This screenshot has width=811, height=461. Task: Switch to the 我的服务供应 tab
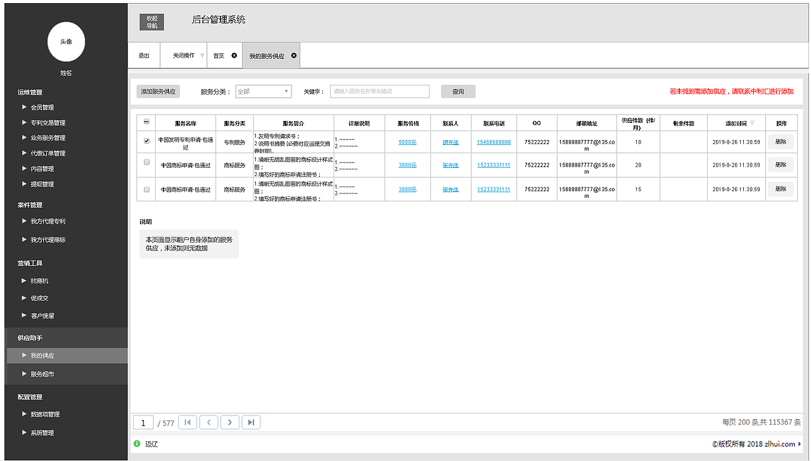pos(266,55)
